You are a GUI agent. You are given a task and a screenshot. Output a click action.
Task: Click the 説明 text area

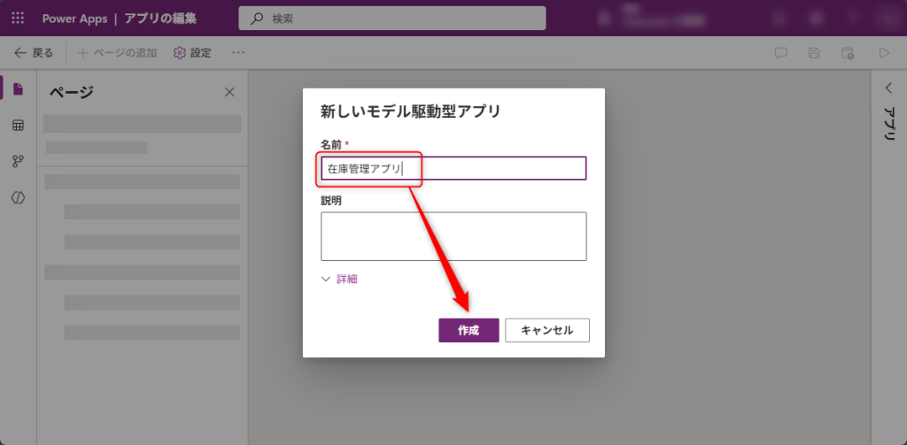(453, 236)
